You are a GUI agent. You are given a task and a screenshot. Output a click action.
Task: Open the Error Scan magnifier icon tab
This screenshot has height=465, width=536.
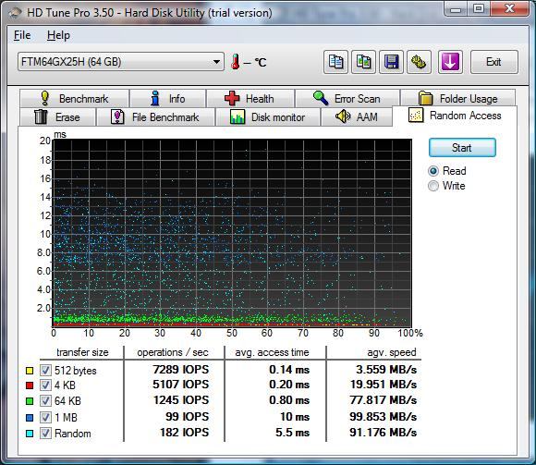[x=321, y=98]
